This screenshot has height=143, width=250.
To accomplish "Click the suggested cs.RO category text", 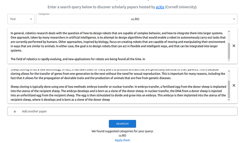I will pyautogui.click(x=122, y=136).
